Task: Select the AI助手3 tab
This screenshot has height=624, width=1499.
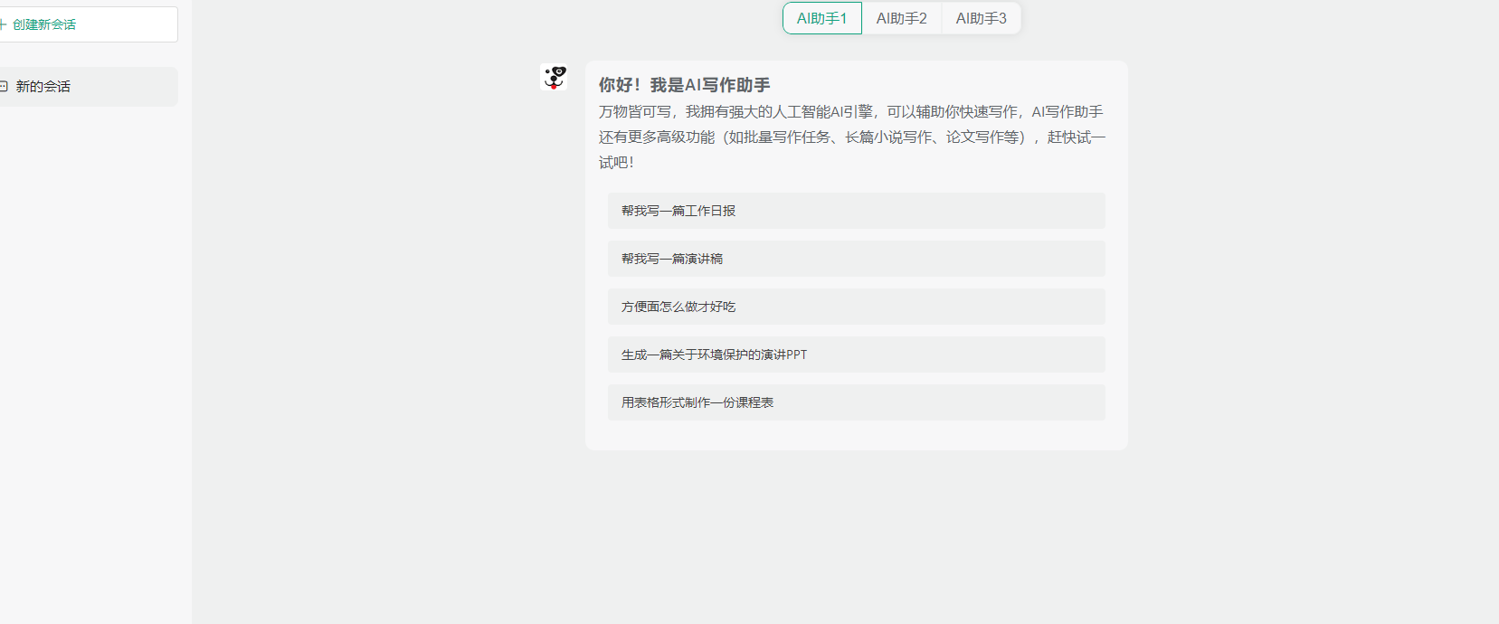Action: 981,18
